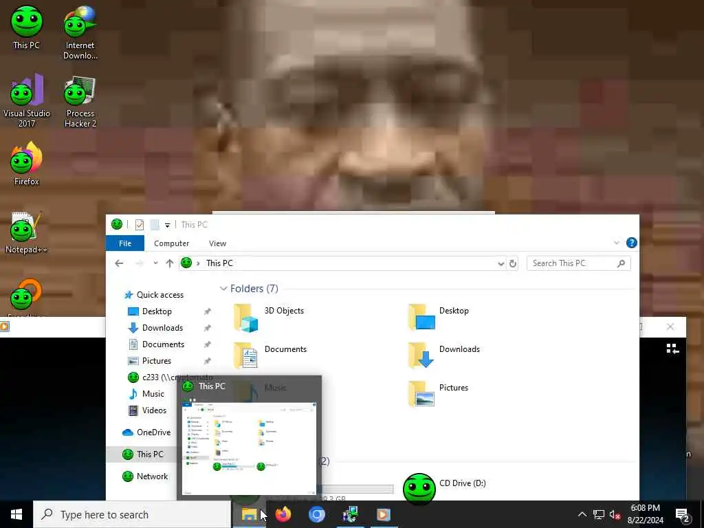Select the Downloads folder in Folders group
The height and width of the screenshot is (528, 704).
[x=443, y=355]
